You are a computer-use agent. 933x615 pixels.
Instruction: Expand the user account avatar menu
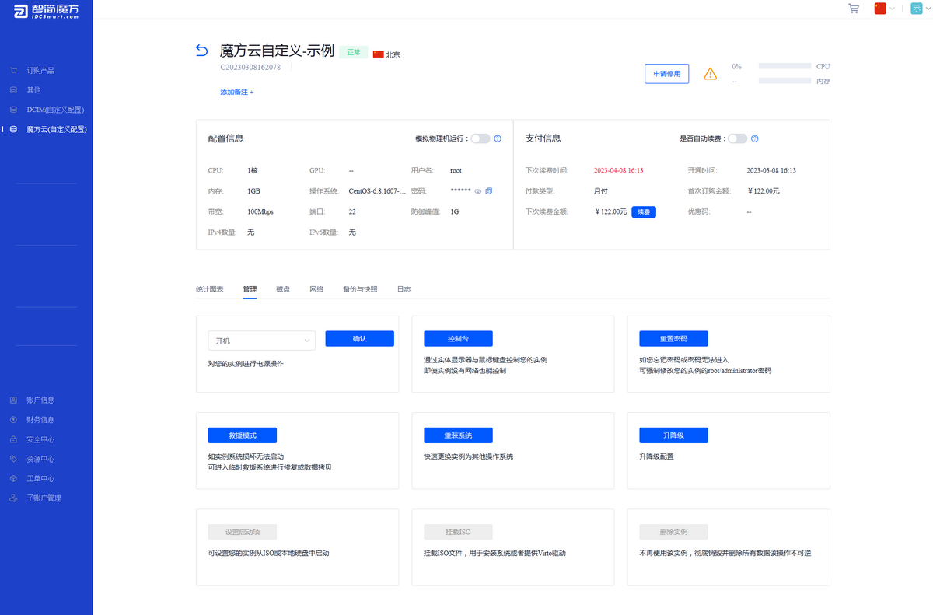(x=918, y=9)
